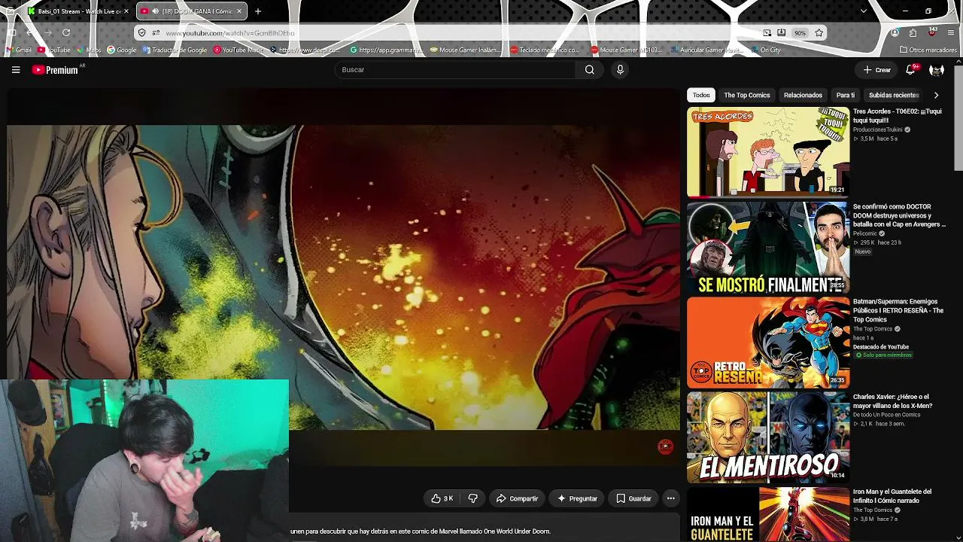Open the Tres Acordes video thumbnail
The height and width of the screenshot is (542, 963).
pos(768,152)
